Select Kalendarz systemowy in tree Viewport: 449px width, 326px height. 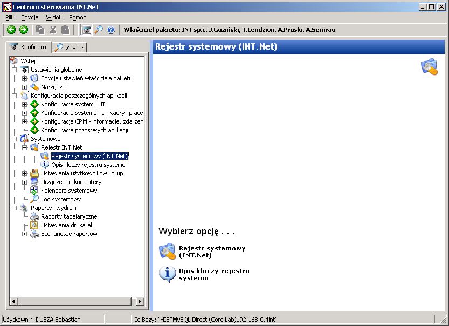(x=69, y=191)
